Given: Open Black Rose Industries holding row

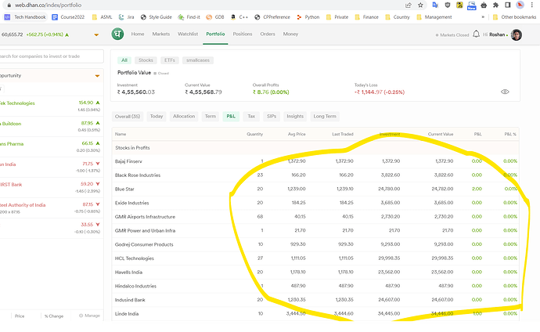Looking at the screenshot, I should 315,175.
